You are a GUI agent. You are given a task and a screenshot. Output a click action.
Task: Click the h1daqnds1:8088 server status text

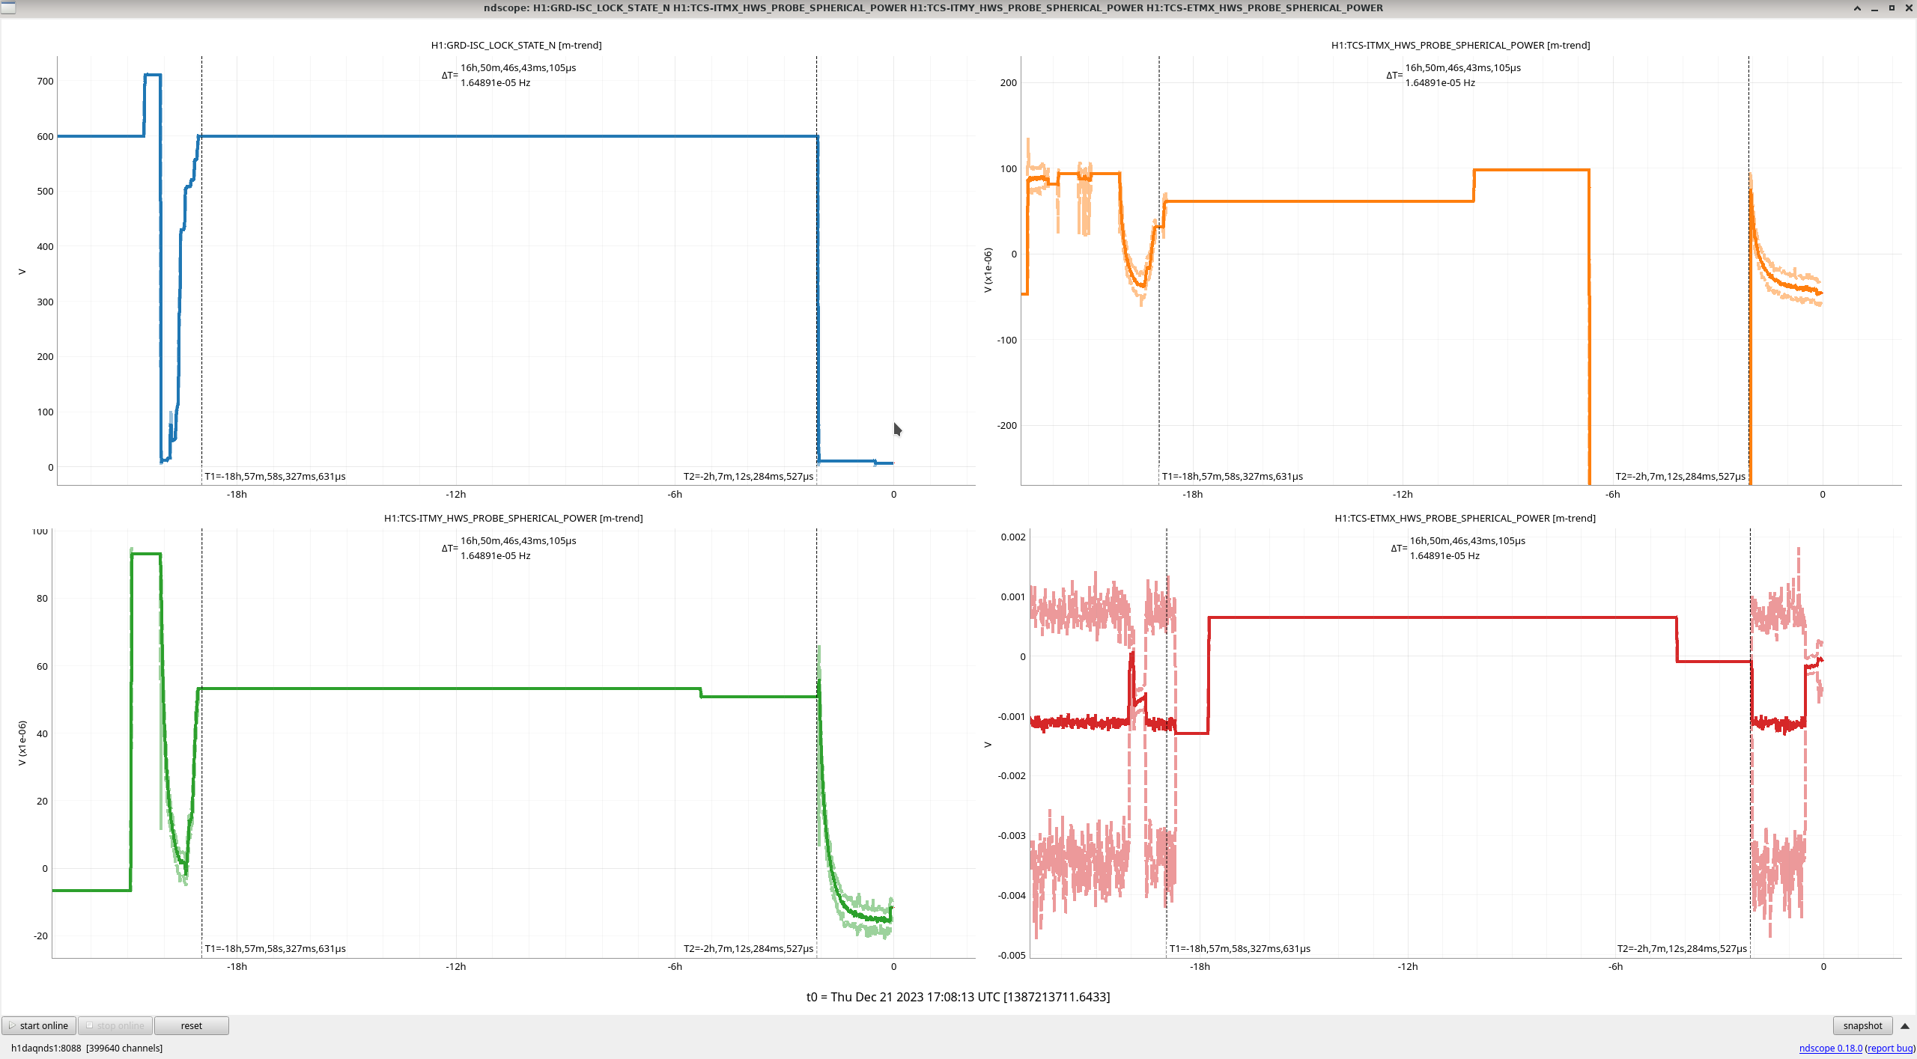click(x=87, y=1048)
